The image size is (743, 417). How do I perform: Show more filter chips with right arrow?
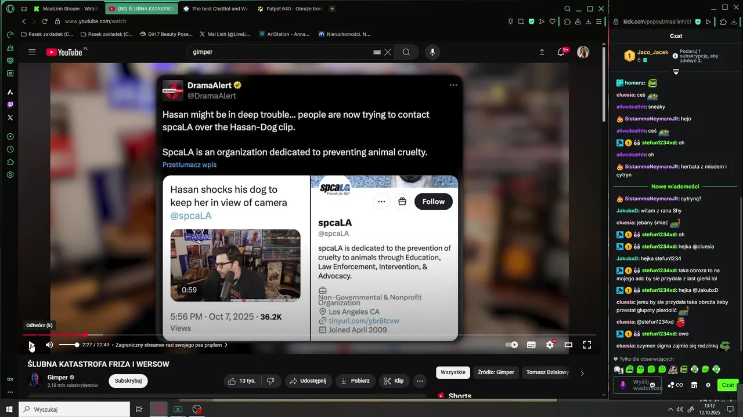582,373
